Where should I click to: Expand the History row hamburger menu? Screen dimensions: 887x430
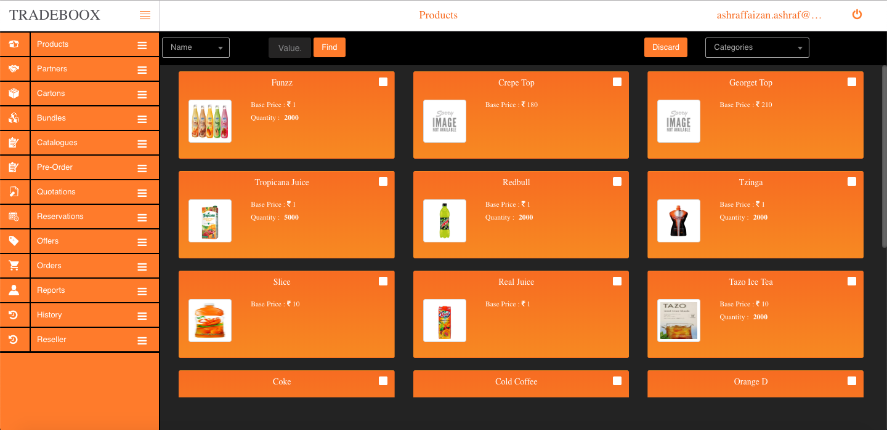pos(142,316)
